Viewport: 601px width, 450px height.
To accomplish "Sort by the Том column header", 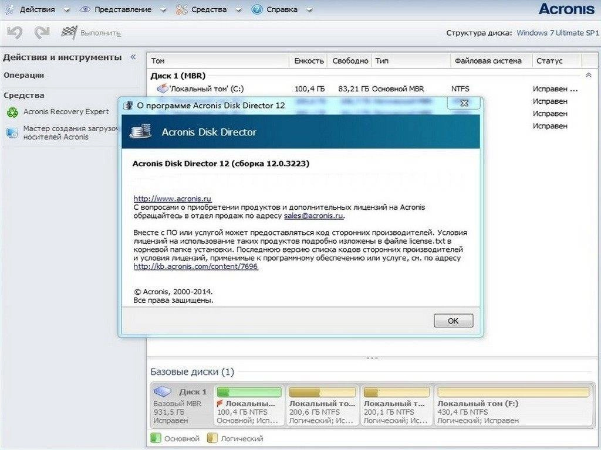I will pyautogui.click(x=218, y=61).
